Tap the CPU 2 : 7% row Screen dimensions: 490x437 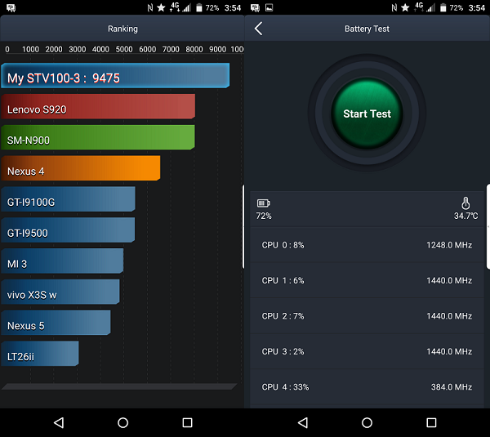pos(367,316)
